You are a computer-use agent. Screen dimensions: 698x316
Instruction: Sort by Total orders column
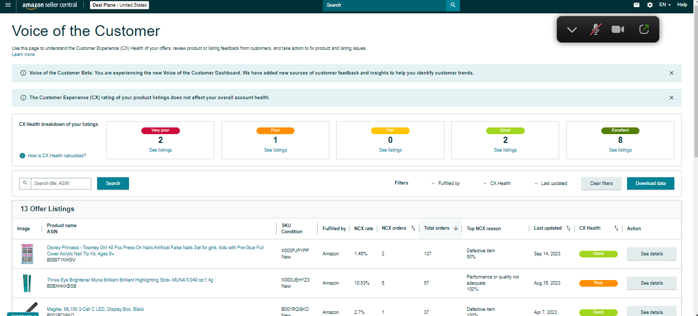coord(440,228)
